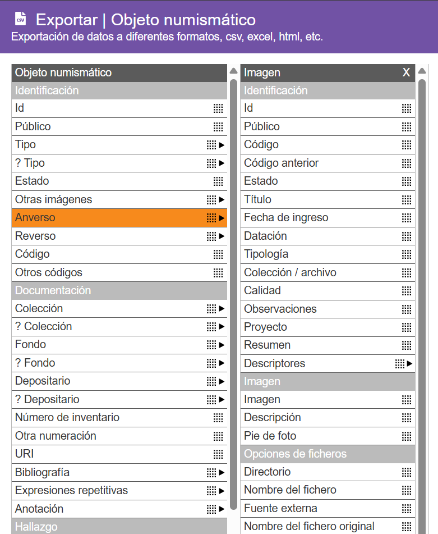Expand the Bibliografía arrow

point(222,473)
